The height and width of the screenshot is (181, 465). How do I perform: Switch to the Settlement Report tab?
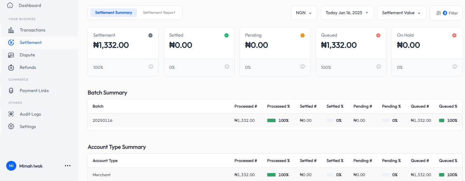coord(159,13)
